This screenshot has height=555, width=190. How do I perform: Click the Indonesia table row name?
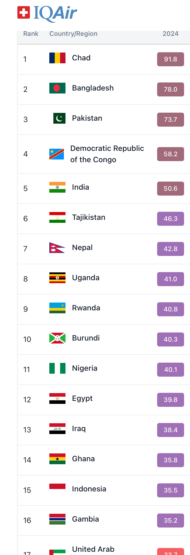coord(89,489)
